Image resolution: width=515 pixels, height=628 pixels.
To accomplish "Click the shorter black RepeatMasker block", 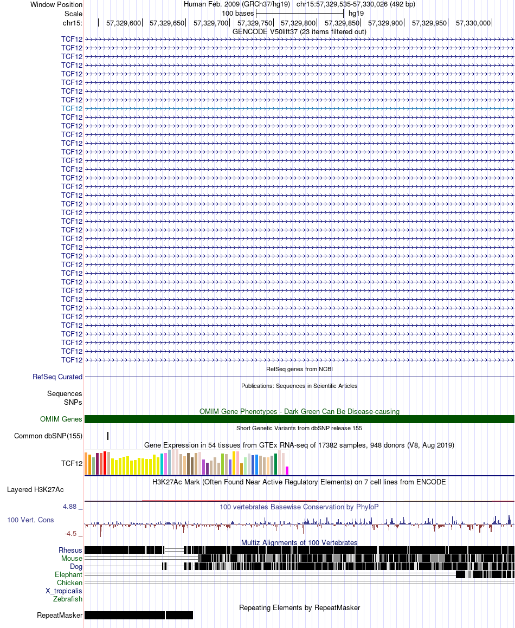I will coord(179,615).
